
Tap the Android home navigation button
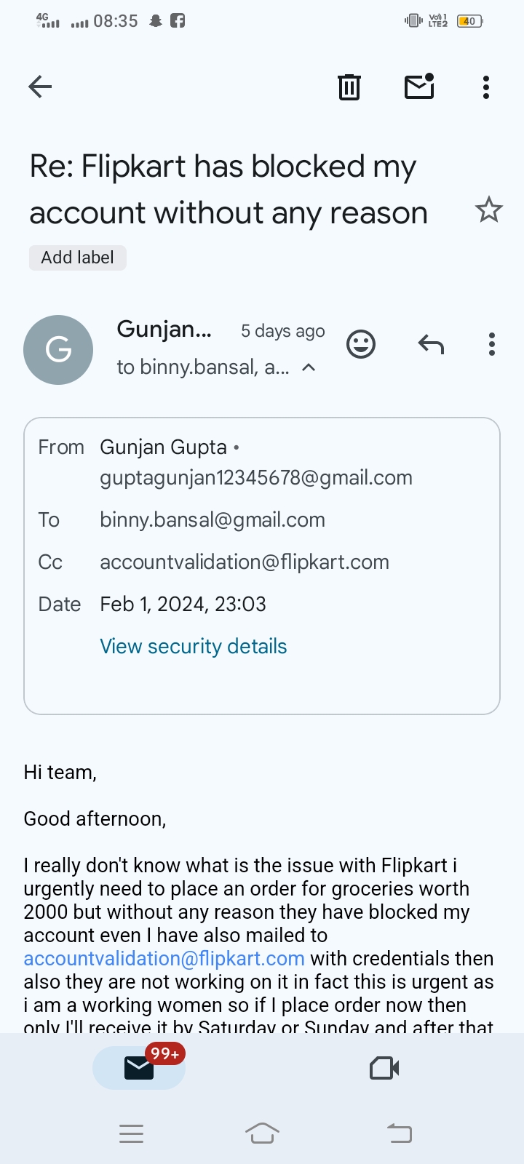point(262,1133)
